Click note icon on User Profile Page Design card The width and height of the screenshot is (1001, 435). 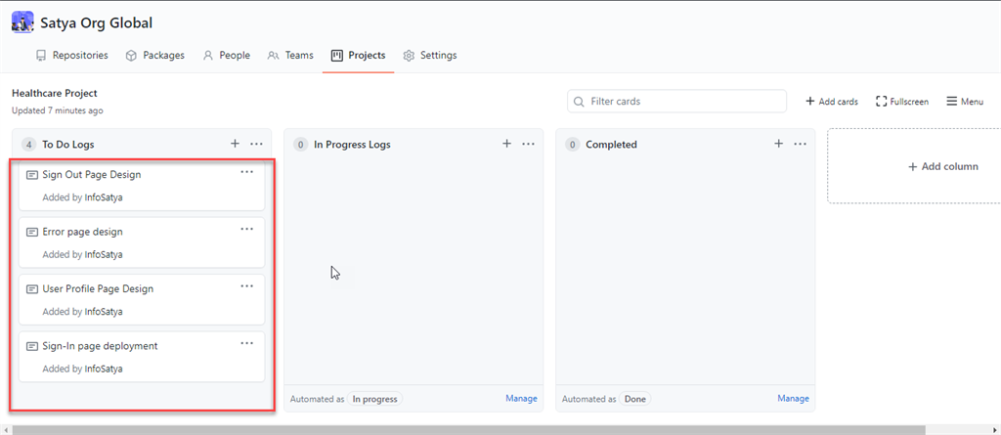[32, 289]
